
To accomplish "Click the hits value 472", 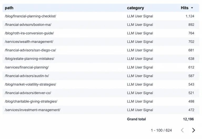I will click(x=191, y=110).
